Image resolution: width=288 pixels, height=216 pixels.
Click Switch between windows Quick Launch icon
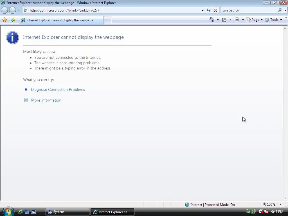[33, 212]
